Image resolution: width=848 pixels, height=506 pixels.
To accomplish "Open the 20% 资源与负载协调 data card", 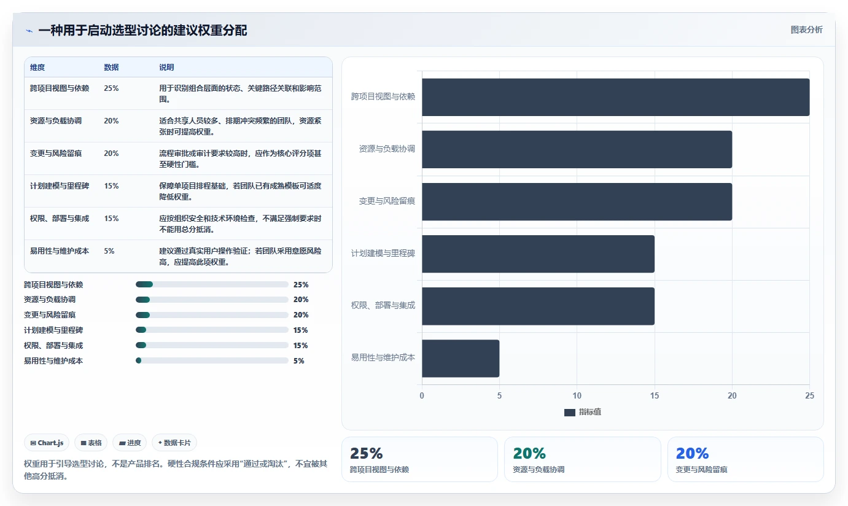I will coord(583,459).
